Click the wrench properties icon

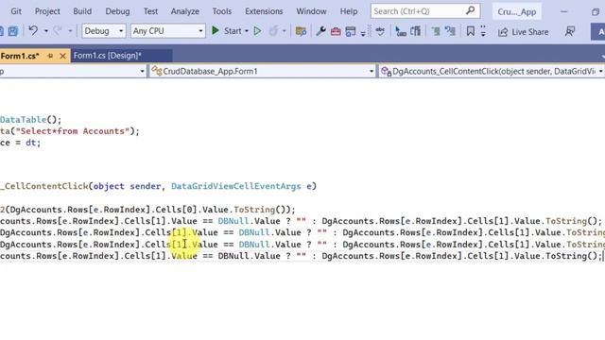(x=320, y=31)
